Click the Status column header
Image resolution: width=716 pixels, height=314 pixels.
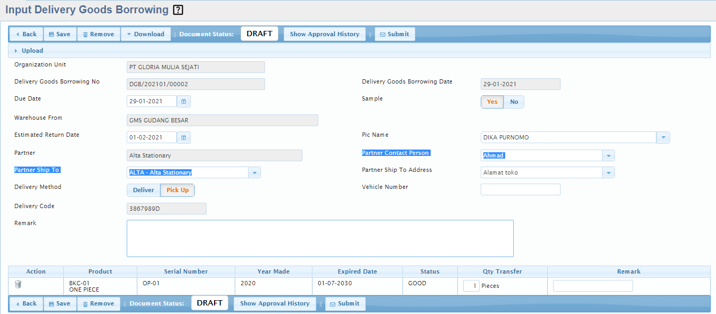(x=430, y=271)
